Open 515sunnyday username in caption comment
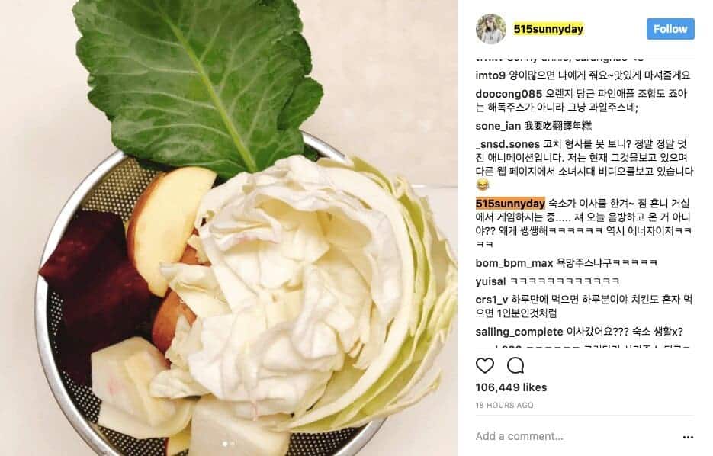The width and height of the screenshot is (713, 456). pos(510,204)
